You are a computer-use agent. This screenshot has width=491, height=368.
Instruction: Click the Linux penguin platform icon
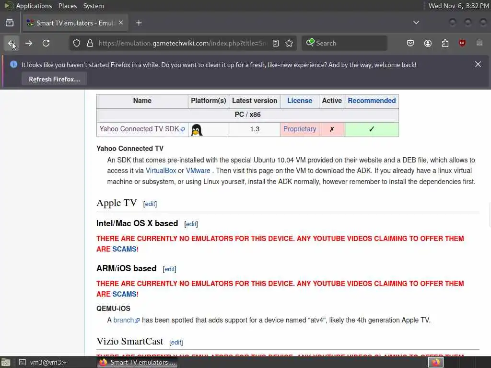coord(197,129)
